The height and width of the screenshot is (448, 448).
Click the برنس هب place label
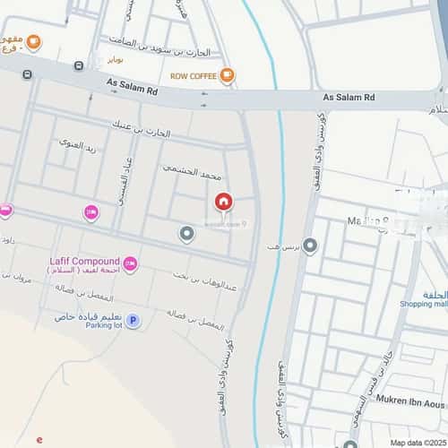(283, 247)
